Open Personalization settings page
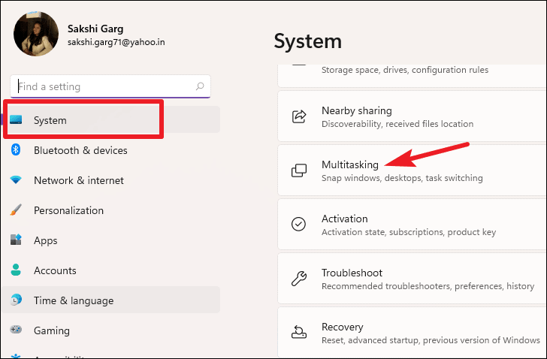Screen dimensions: 547x359 point(111,210)
